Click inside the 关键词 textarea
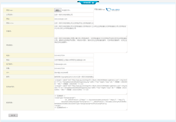Image resolution: width=176 pixels, height=122 pixels. click(x=90, y=31)
